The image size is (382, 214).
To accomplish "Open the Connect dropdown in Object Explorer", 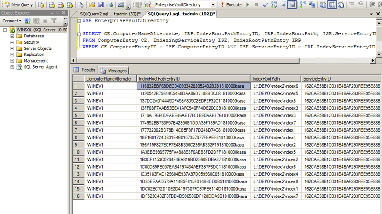I will (12, 21).
